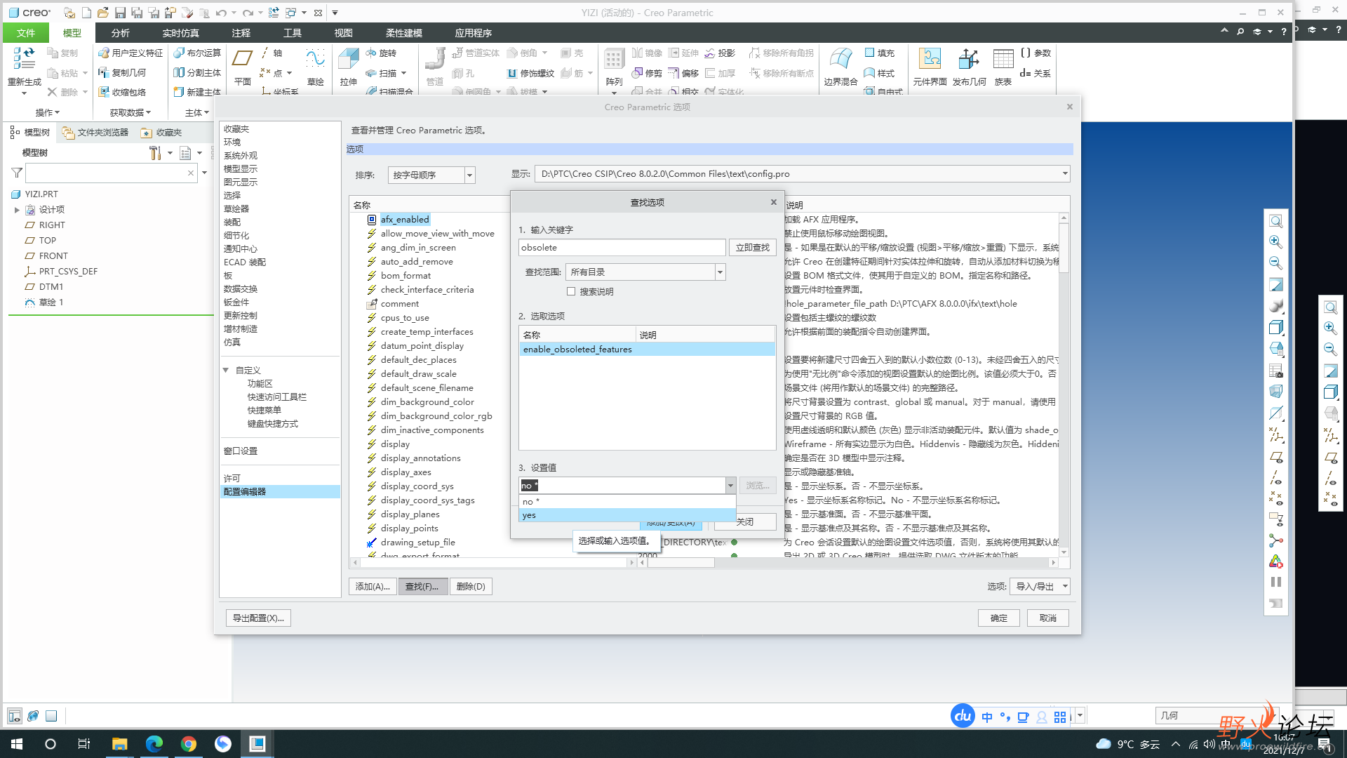This screenshot has width=1347, height=758.
Task: Select the Window Settings (窗口设置) sidebar item
Action: pos(241,451)
